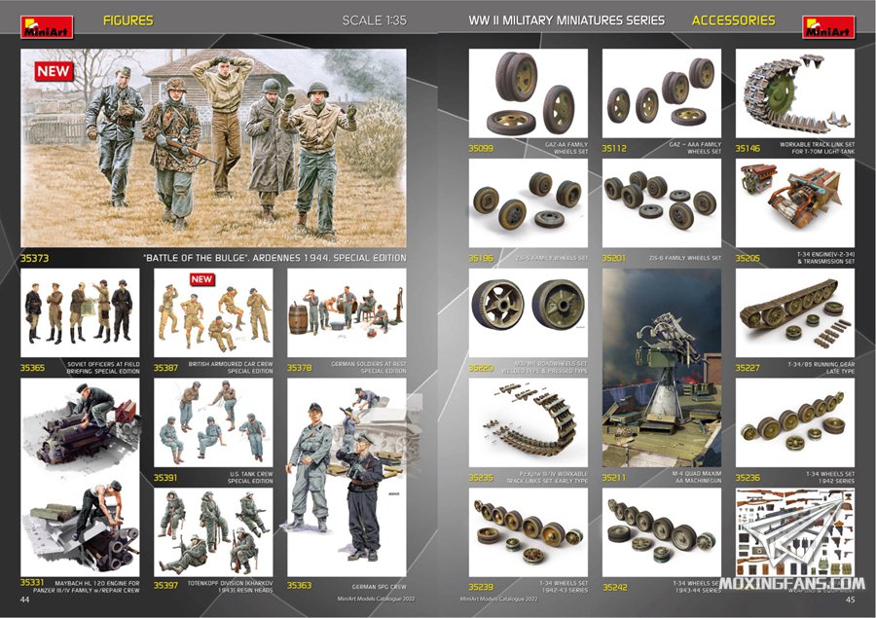
Task: Open the M-4 Quad Maxim AA Machinegun image
Action: [x=662, y=368]
